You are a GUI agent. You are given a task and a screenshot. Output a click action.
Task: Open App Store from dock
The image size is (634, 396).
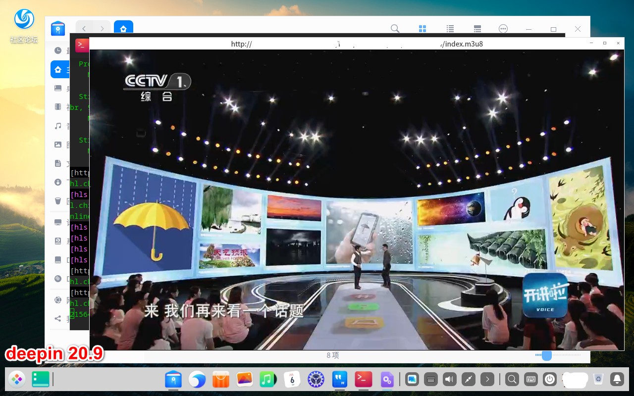point(221,380)
